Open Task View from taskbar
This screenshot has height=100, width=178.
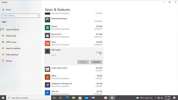(x=61, y=98)
